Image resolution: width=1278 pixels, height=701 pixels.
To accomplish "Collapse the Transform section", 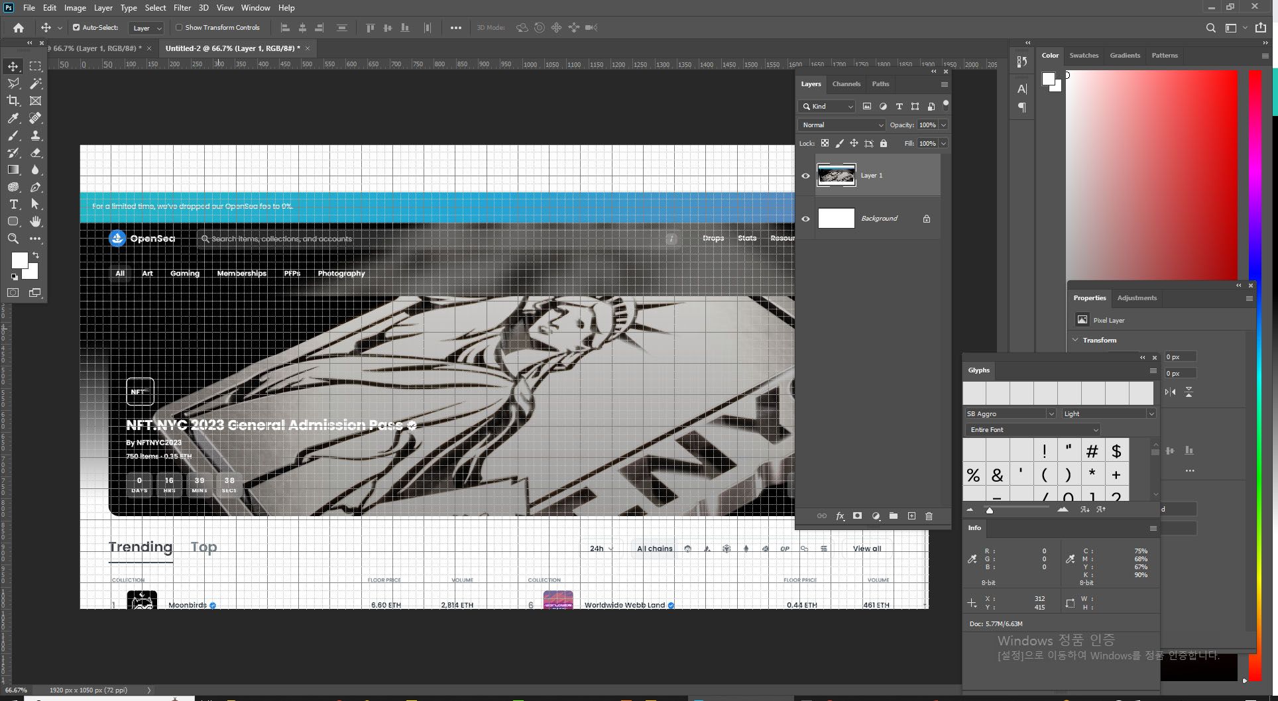I will point(1075,340).
